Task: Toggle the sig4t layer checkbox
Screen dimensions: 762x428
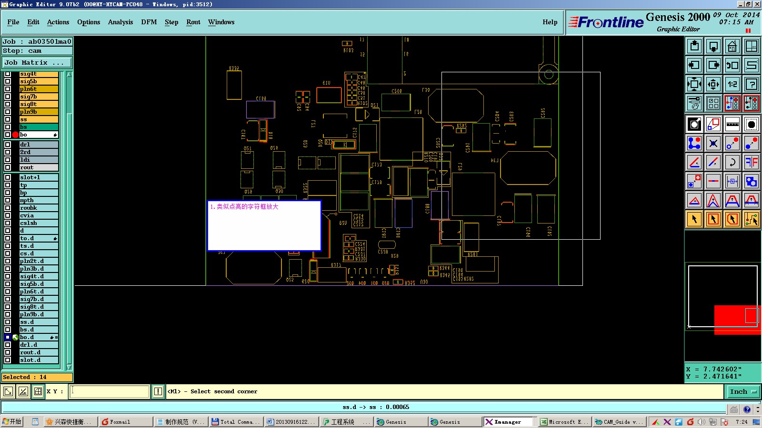Action: (x=8, y=74)
